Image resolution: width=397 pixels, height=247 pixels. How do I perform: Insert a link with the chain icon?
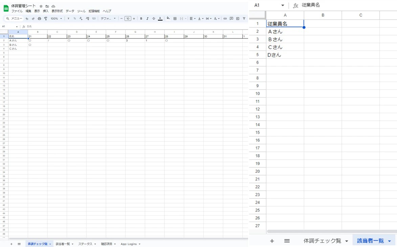point(225,19)
